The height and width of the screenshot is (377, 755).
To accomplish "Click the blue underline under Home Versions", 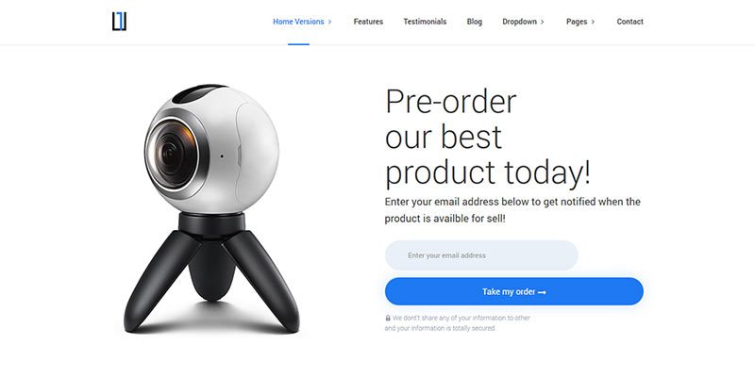I will 298,44.
